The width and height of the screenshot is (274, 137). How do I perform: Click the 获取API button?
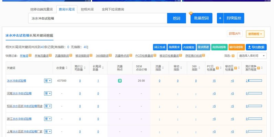235,34
